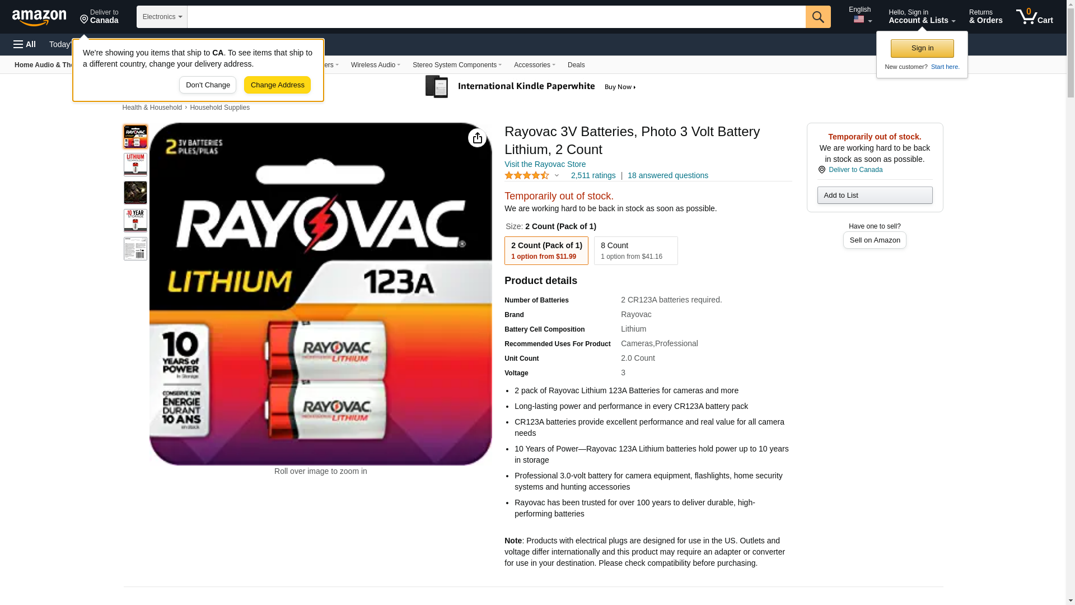Click the share icon on product image
The width and height of the screenshot is (1075, 605).
coord(477,138)
